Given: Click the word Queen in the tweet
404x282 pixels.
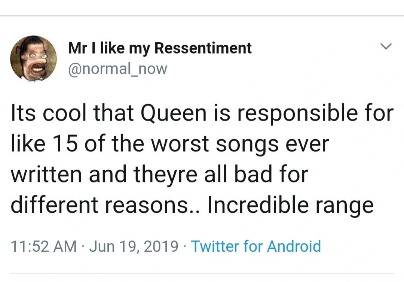Looking at the screenshot, I should click(174, 114).
